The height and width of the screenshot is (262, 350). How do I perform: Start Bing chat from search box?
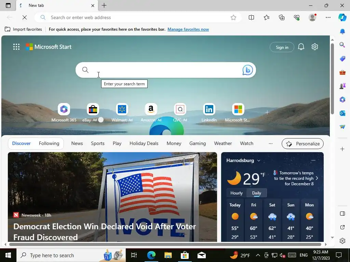[x=247, y=70]
